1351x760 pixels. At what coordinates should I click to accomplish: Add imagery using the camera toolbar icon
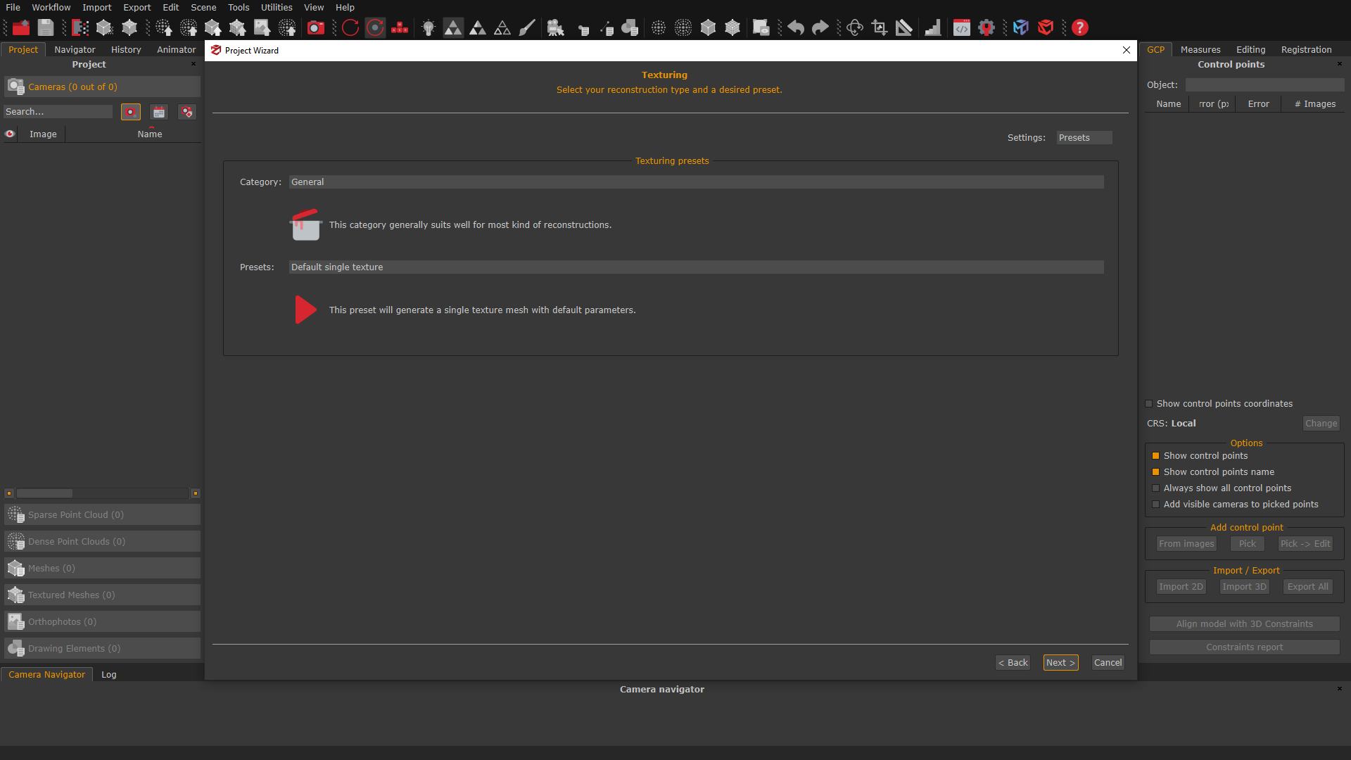coord(316,27)
